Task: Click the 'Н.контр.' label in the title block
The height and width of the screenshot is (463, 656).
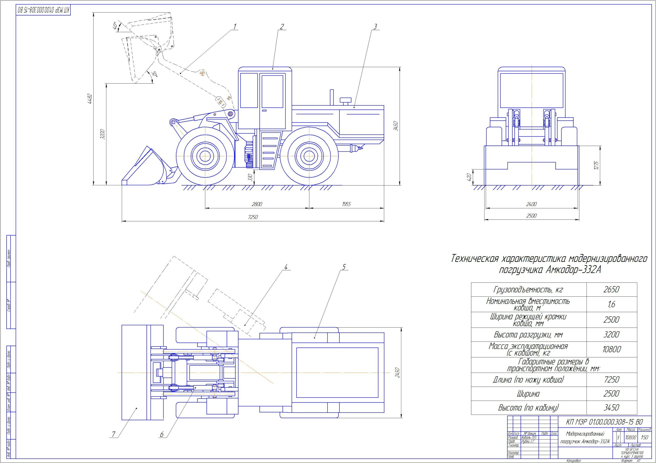Action: click(514, 453)
